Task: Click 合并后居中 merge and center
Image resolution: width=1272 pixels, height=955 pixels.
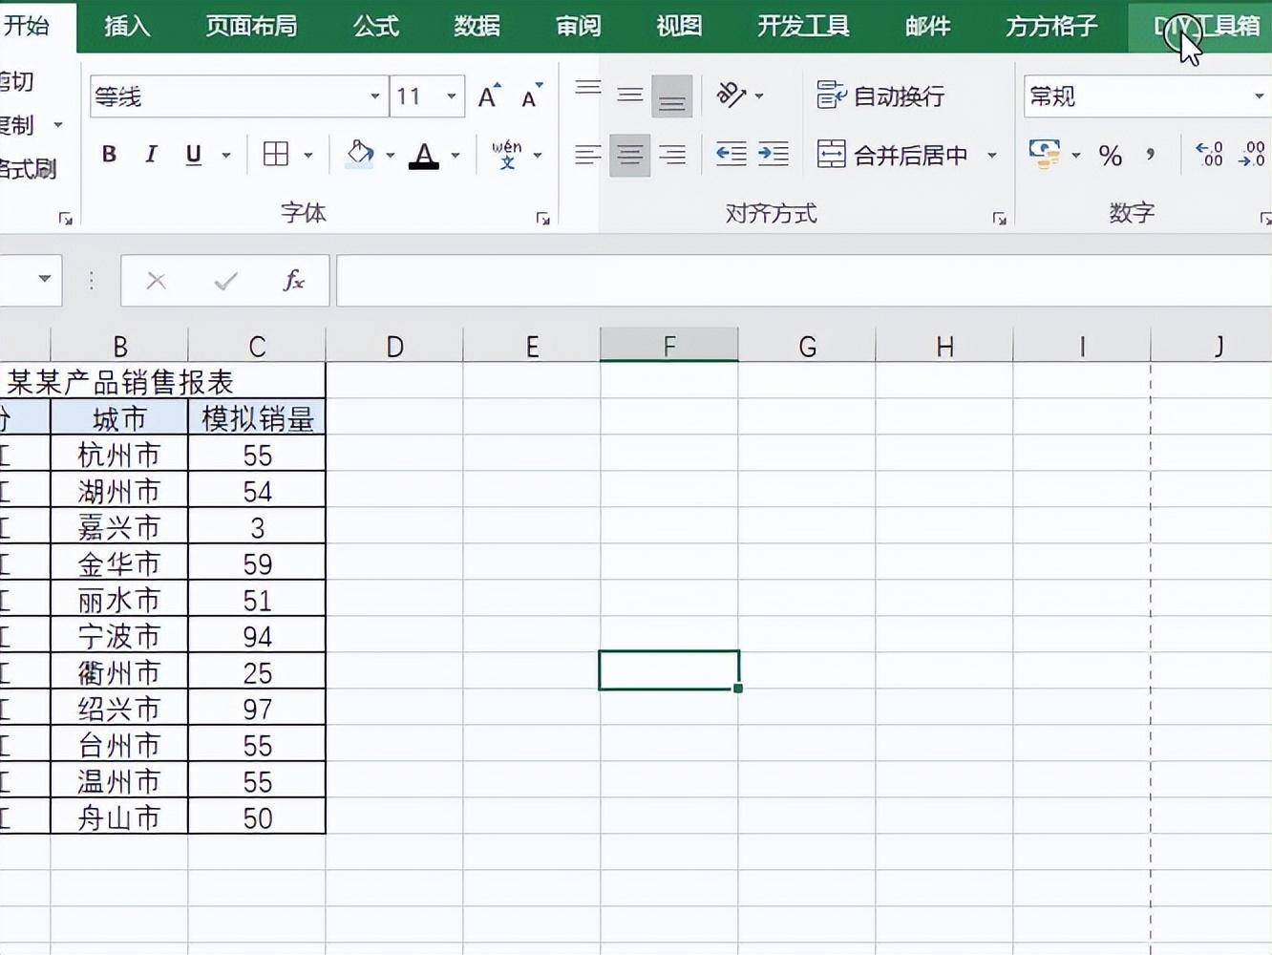Action: click(x=892, y=155)
